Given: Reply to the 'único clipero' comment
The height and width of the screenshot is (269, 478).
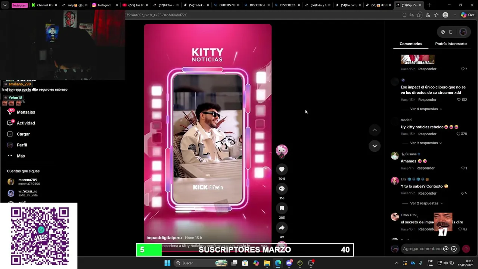Looking at the screenshot, I should (x=427, y=100).
